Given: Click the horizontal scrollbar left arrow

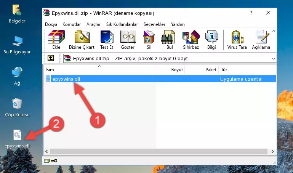Looking at the screenshot, I should pyautogui.click(x=46, y=151).
